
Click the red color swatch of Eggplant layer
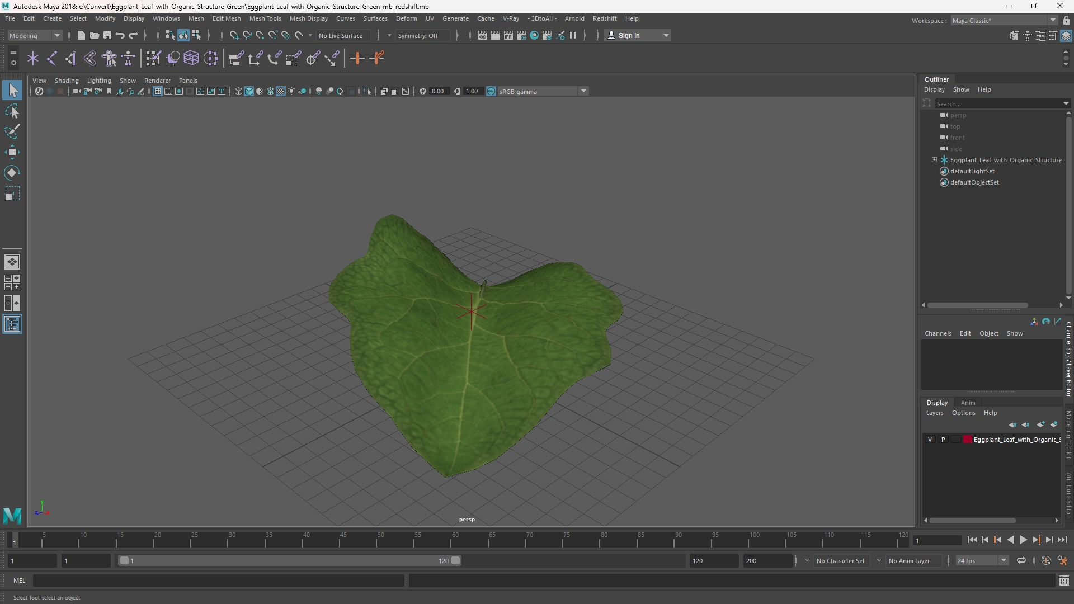(x=968, y=440)
